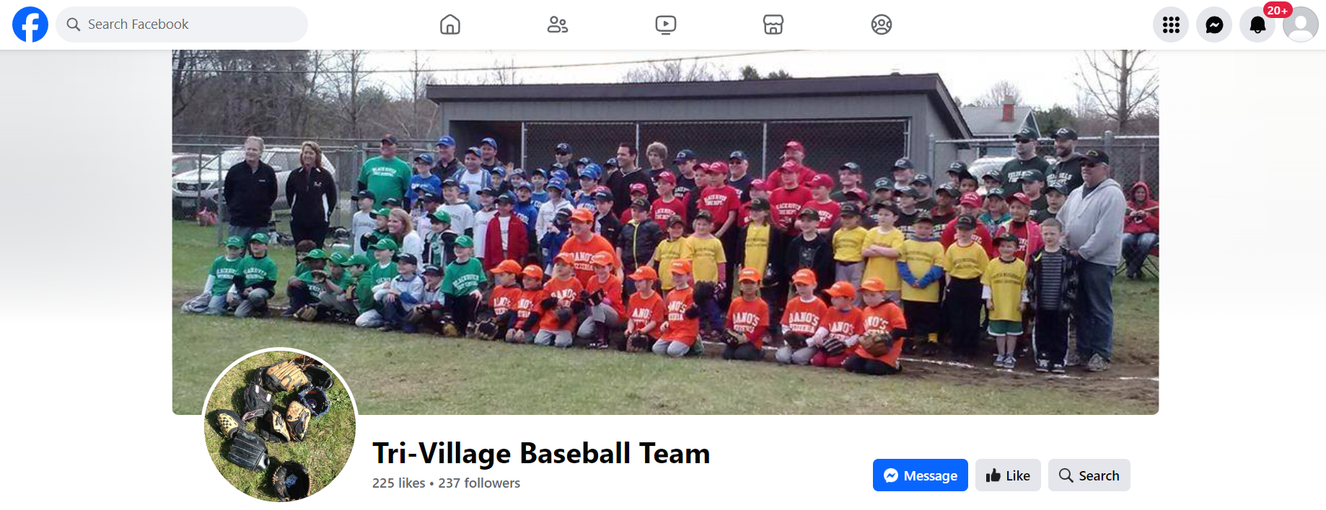This screenshot has height=510, width=1326.
Task: Click the Search Facebook input field
Action: click(182, 24)
